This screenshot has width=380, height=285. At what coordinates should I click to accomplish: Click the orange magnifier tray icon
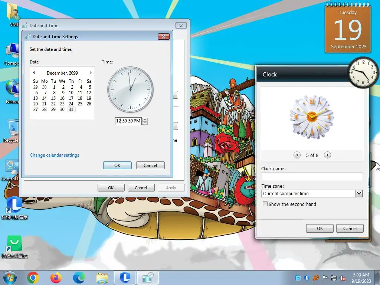click(x=316, y=278)
